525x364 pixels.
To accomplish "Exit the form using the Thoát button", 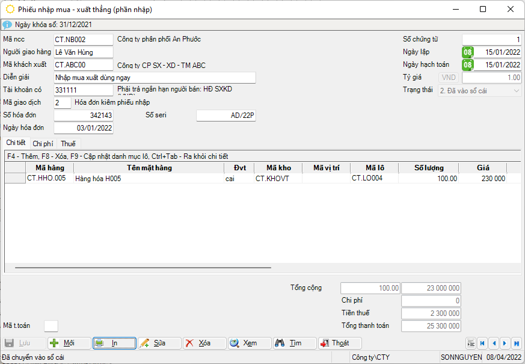I will 340,343.
